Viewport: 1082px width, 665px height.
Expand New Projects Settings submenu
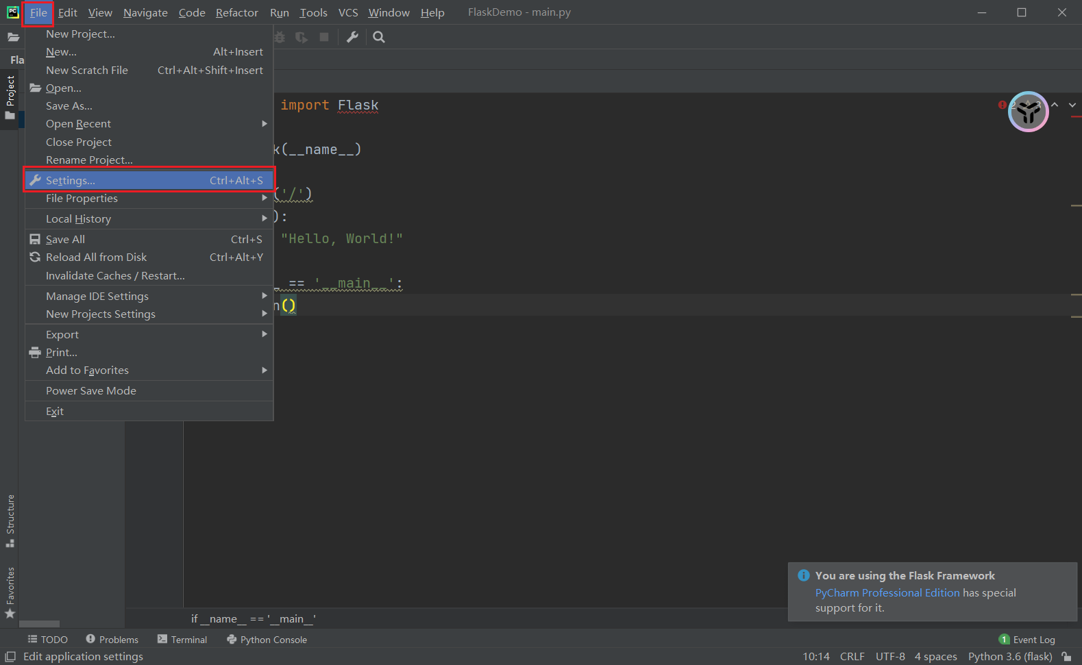pyautogui.click(x=149, y=314)
